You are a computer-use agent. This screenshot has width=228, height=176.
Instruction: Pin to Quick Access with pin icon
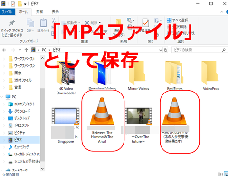(12, 23)
